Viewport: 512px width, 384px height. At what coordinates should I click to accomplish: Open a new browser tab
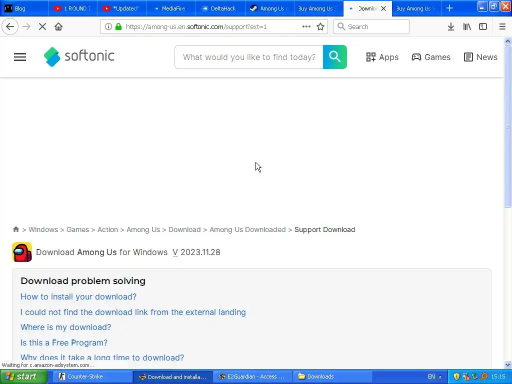(449, 8)
